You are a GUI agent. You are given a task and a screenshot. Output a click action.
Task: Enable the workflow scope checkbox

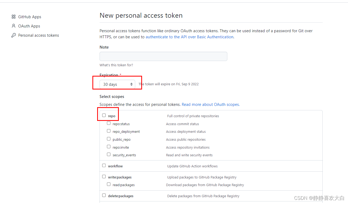(x=104, y=166)
